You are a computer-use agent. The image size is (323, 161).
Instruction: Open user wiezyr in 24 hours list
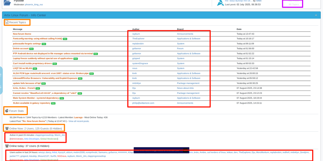[x=41, y=152]
